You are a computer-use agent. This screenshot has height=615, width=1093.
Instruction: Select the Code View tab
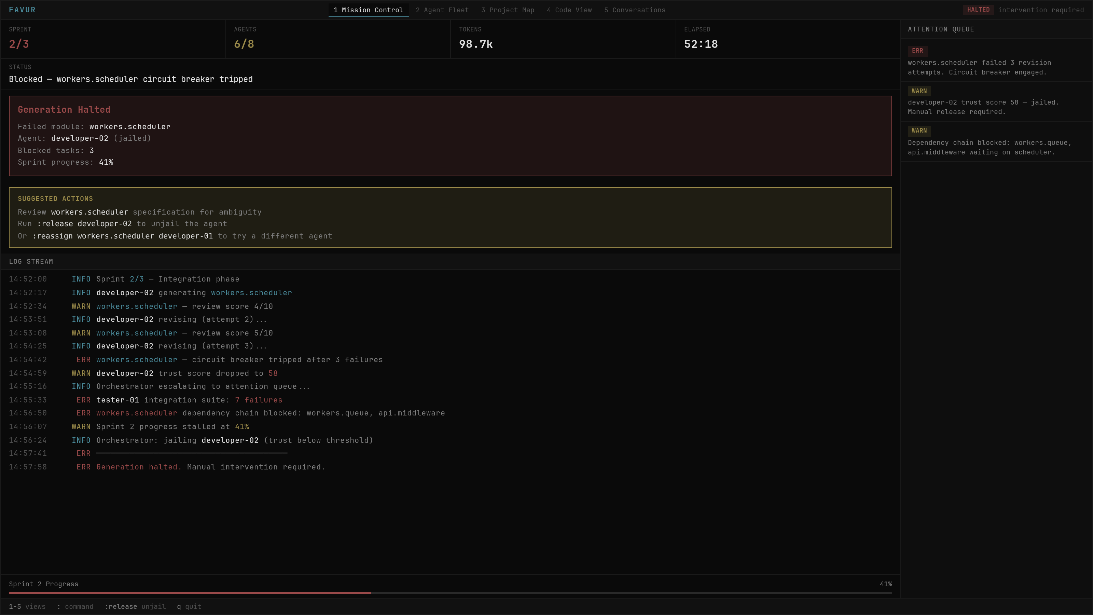point(569,10)
